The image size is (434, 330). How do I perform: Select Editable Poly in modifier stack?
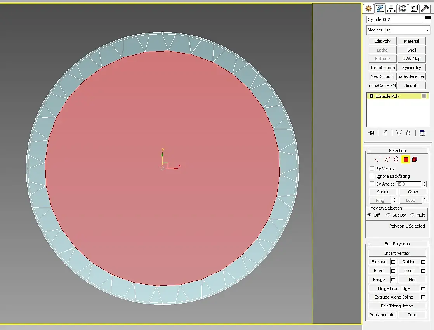(398, 96)
